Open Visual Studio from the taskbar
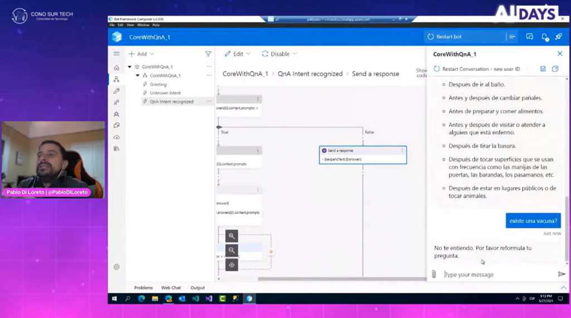571x318 pixels. click(x=209, y=299)
